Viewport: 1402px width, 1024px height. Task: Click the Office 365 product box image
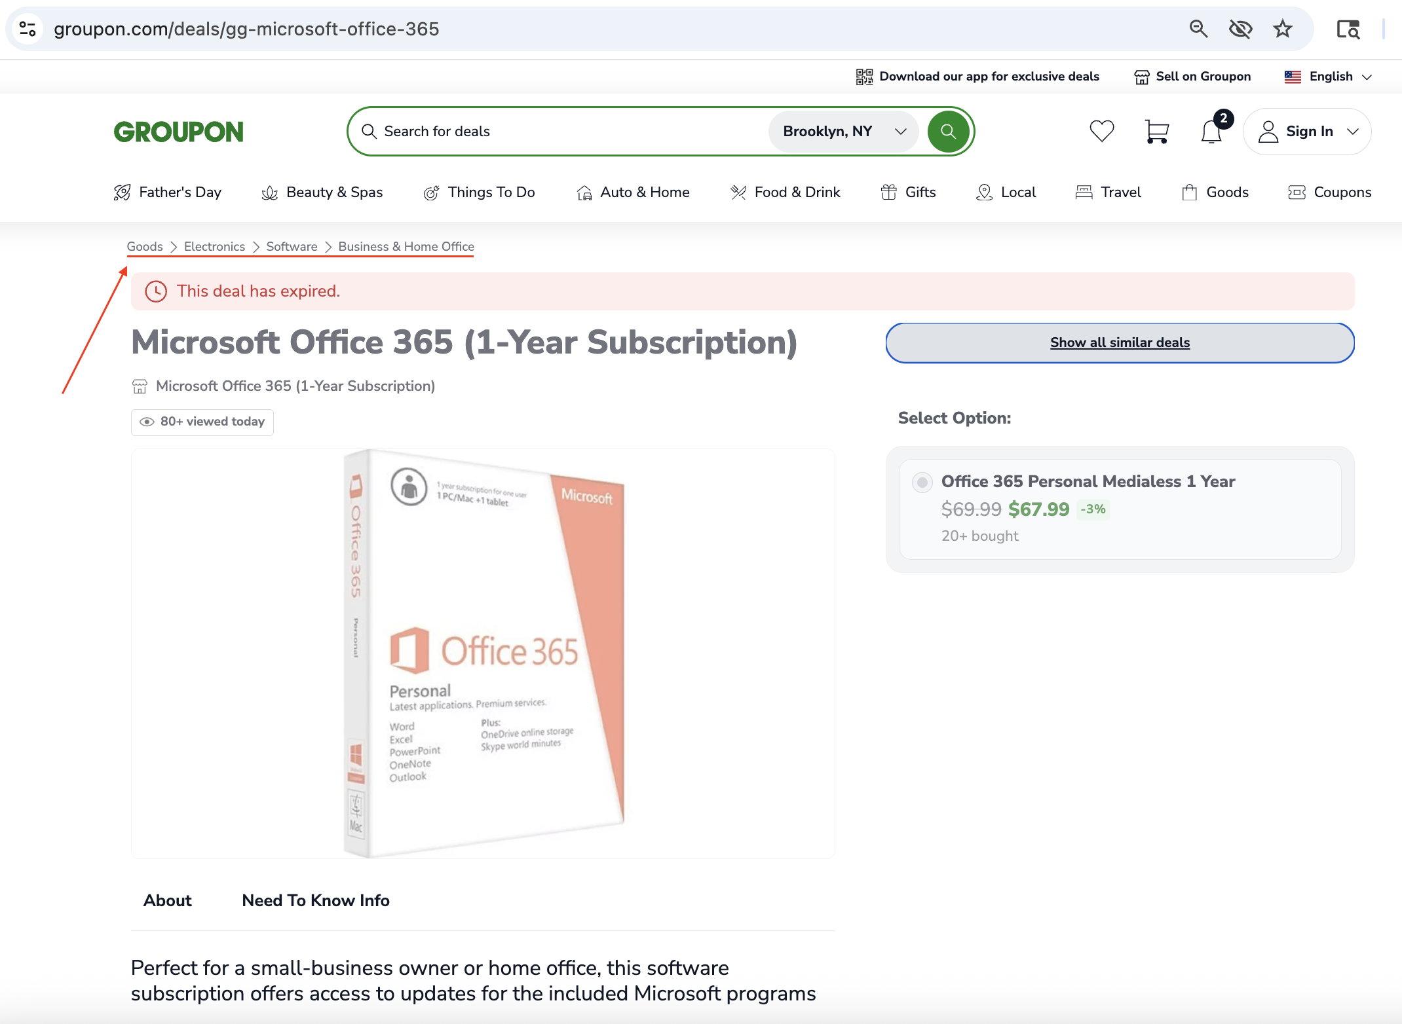tap(483, 653)
